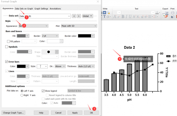Rotate text clockwise icon

(146, 17)
